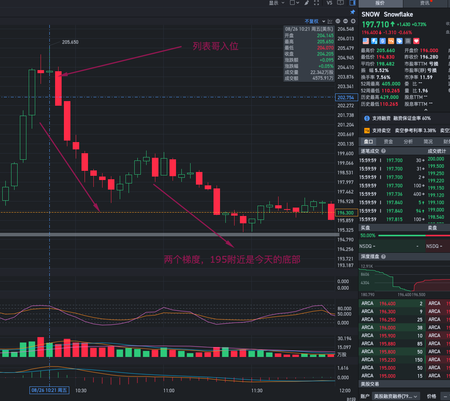Click the SNOW ticker symbol
This screenshot has width=450, height=401.
pyautogui.click(x=370, y=15)
